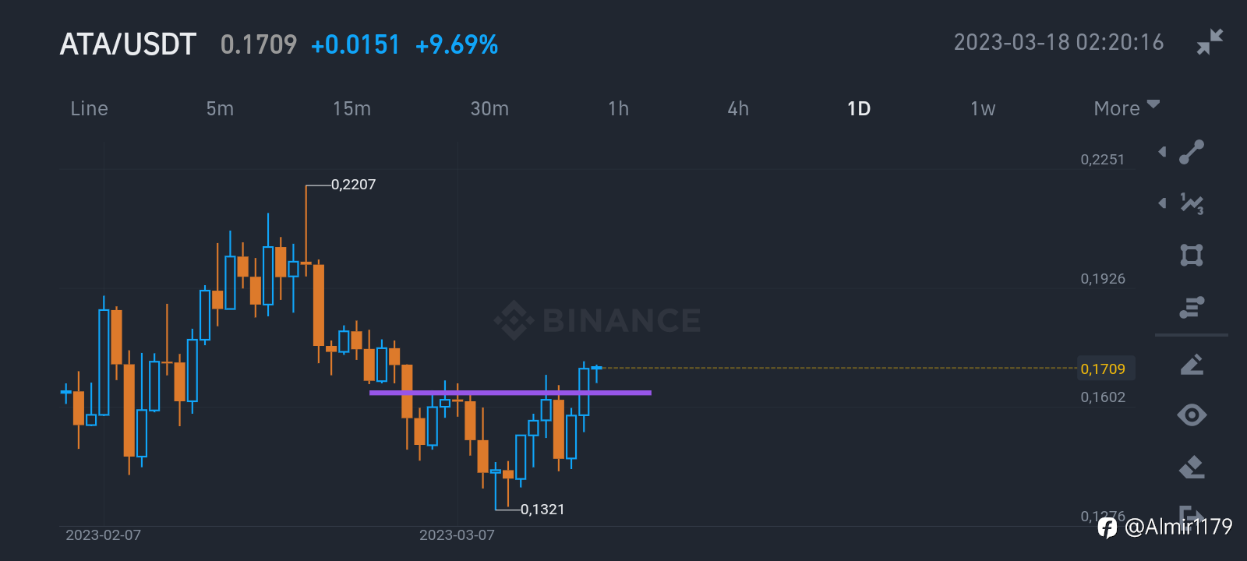Switch to the 15m timeframe
This screenshot has height=561, width=1247.
click(351, 108)
